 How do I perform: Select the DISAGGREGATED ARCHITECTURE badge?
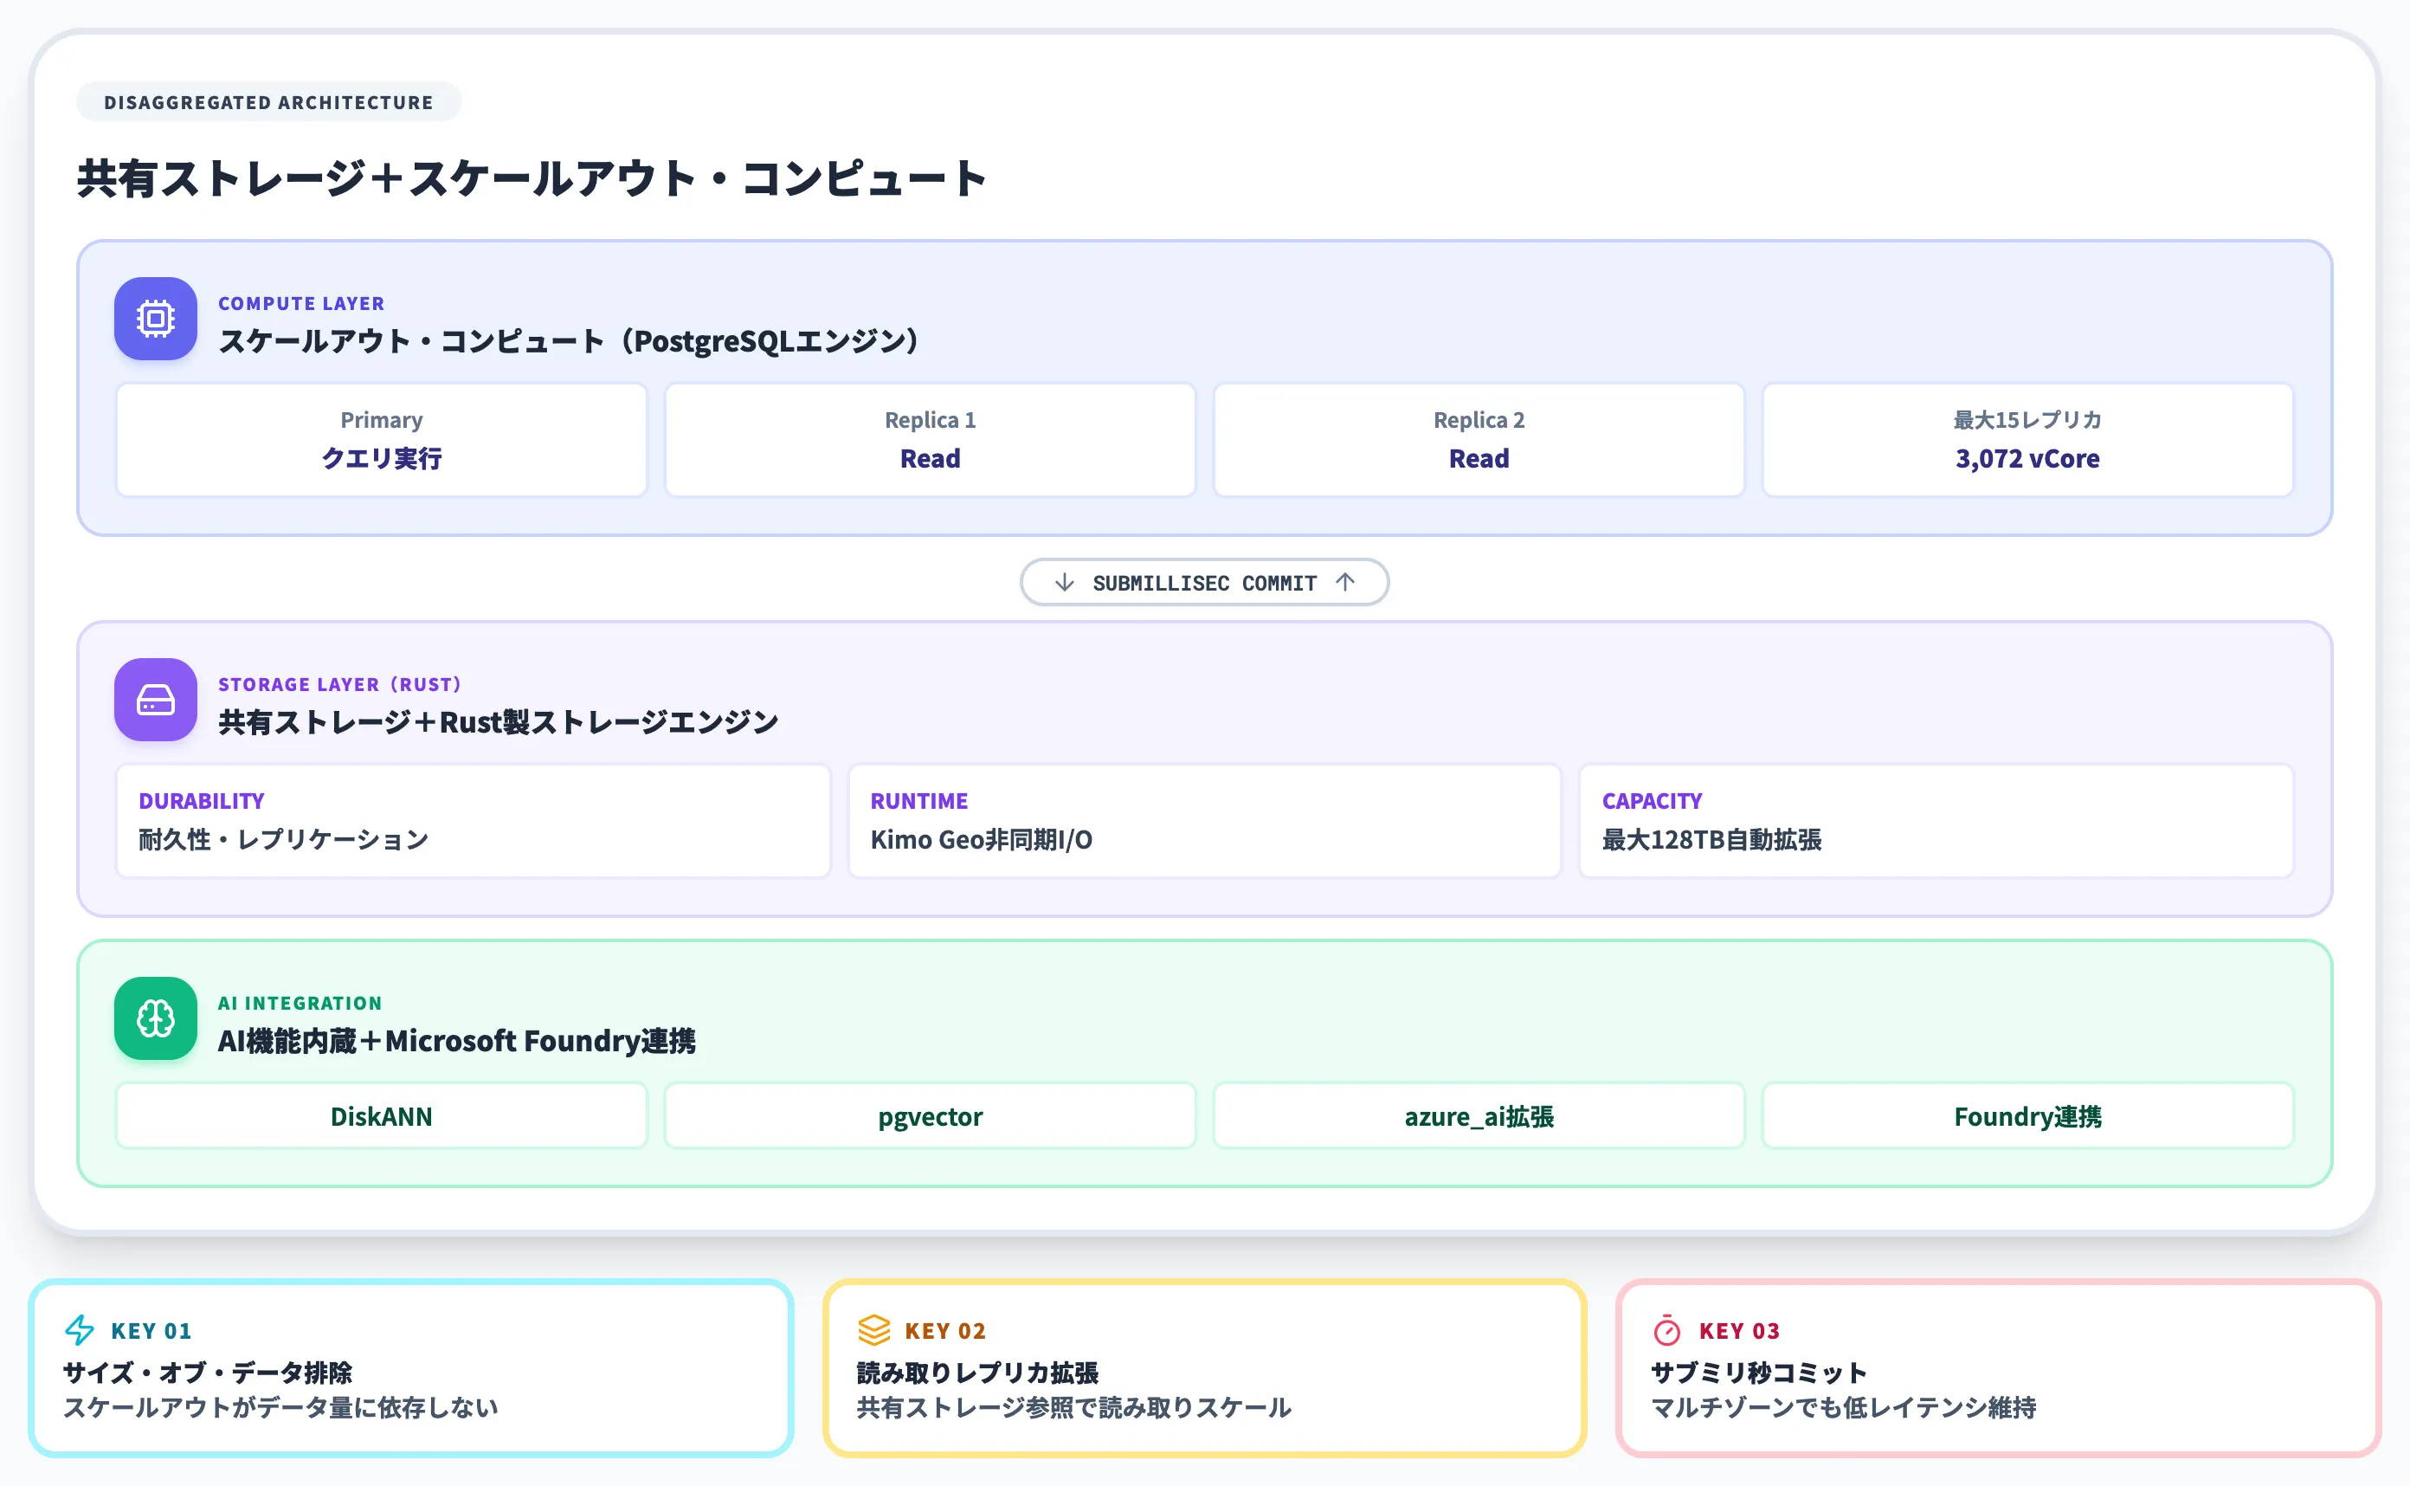pos(268,102)
